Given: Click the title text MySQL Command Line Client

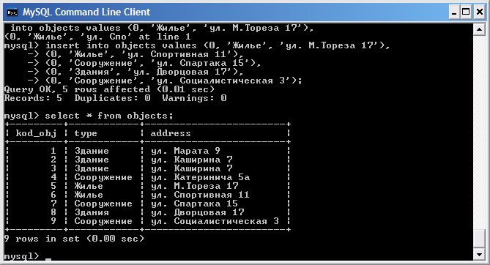Looking at the screenshot, I should (x=86, y=12).
